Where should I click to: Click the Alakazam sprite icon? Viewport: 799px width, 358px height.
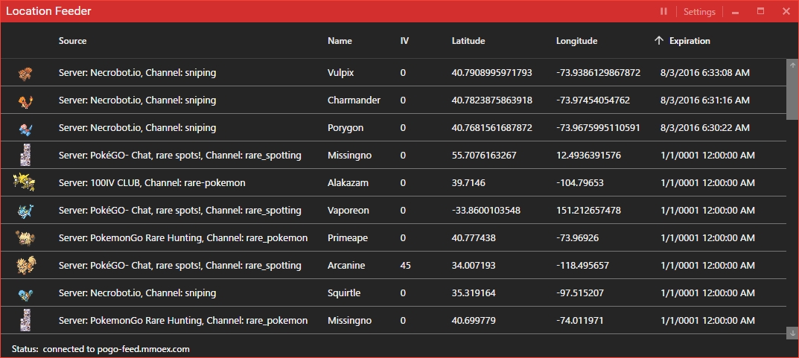click(x=25, y=183)
